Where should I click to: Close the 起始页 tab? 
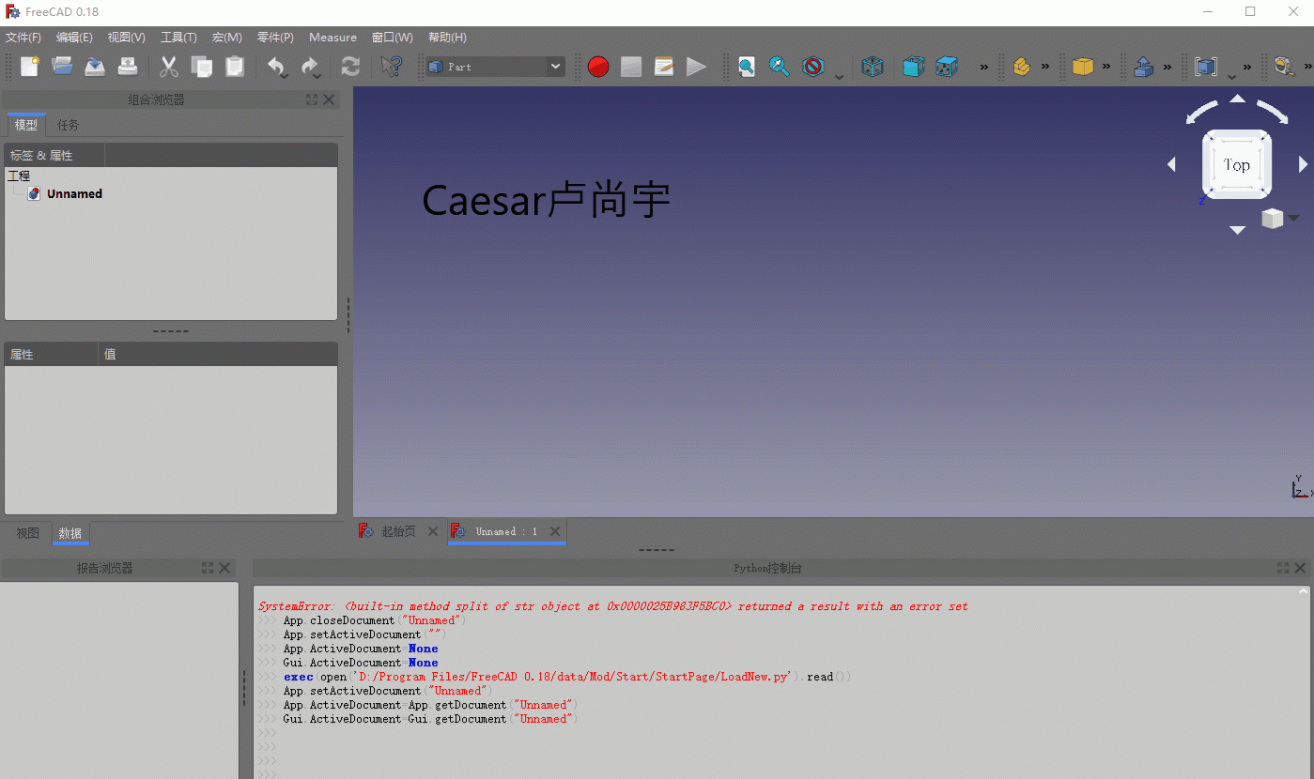(433, 531)
